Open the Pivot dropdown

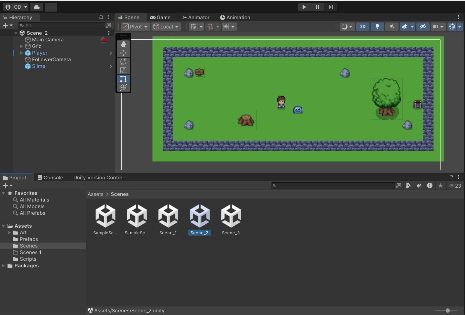[x=135, y=26]
